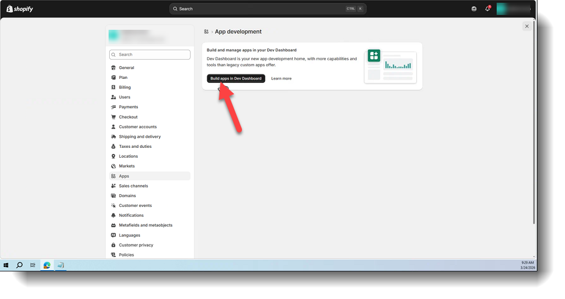This screenshot has height=299, width=565.
Task: Click the Locations pin icon
Action: (x=114, y=156)
